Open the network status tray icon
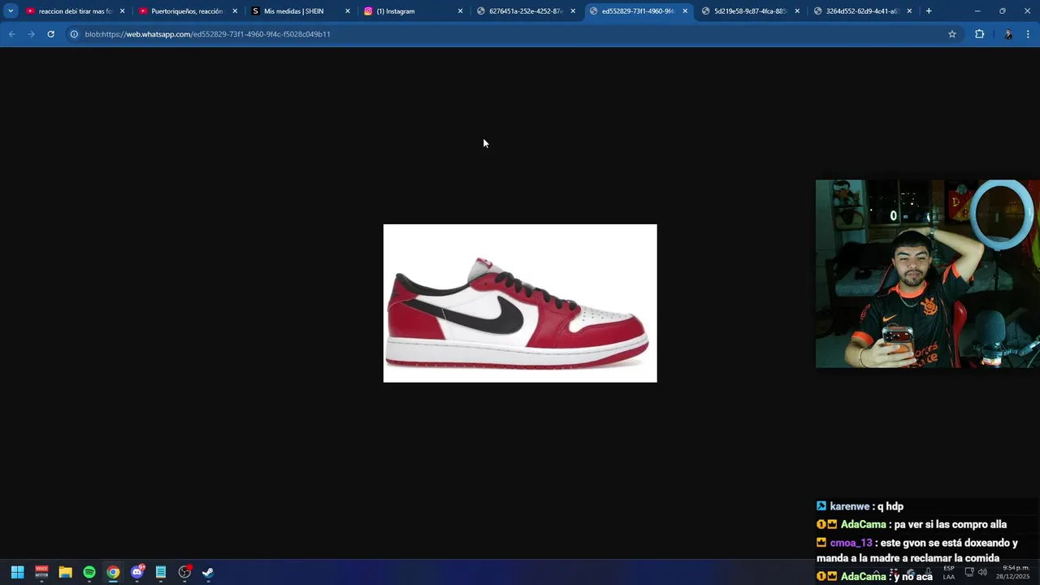 [x=969, y=572]
